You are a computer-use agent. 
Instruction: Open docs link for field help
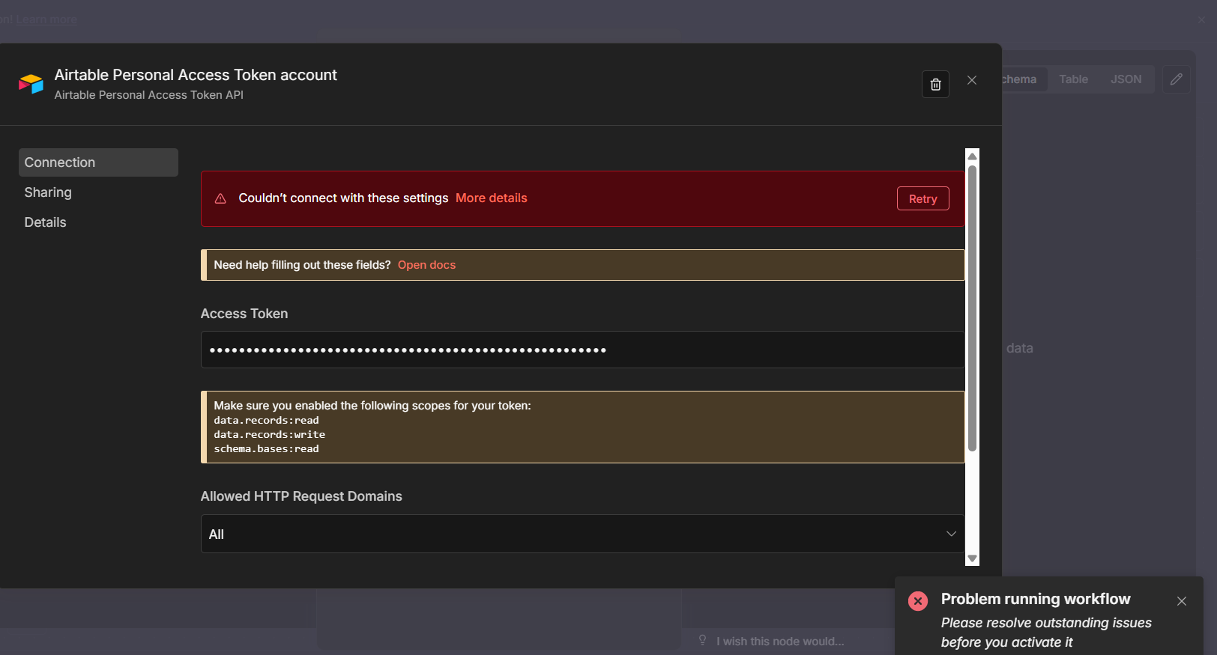[x=426, y=265]
